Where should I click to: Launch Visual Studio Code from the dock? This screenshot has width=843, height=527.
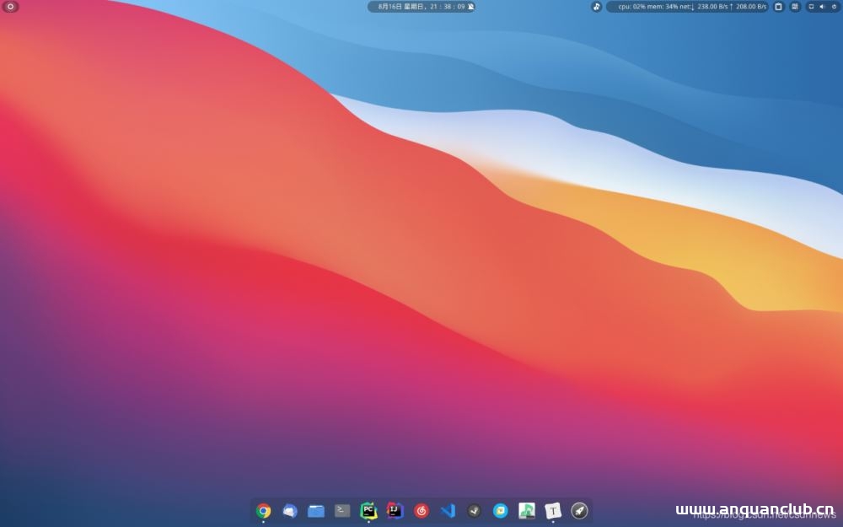[448, 510]
